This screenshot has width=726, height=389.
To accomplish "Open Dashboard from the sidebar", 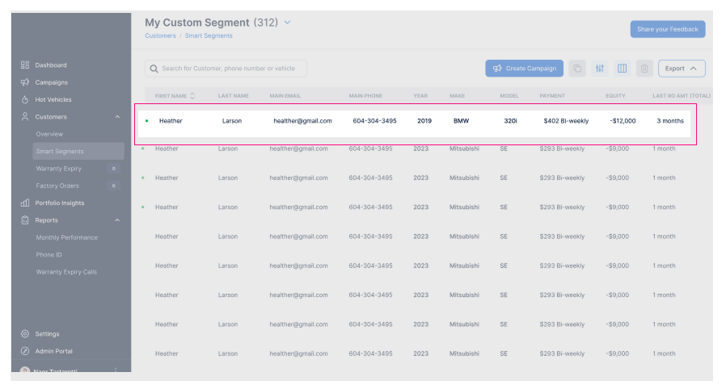I will (x=50, y=65).
